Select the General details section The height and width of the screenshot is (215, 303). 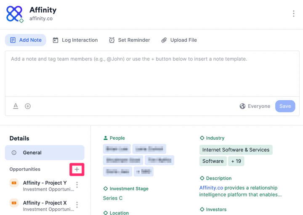click(45, 153)
